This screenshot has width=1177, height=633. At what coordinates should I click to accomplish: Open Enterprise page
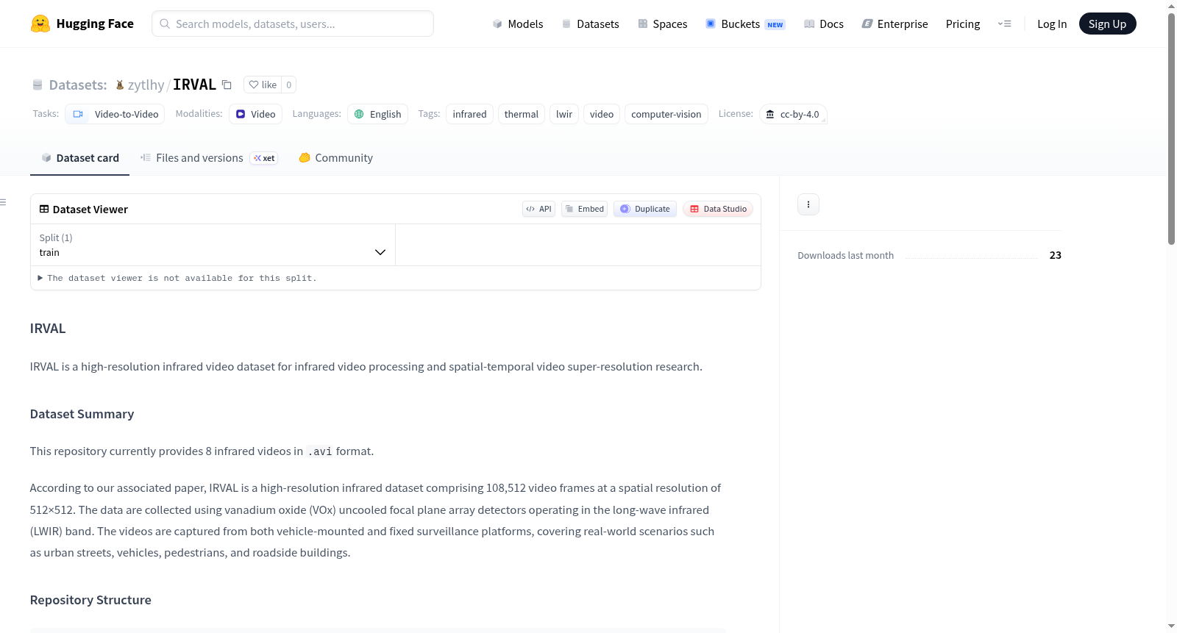click(895, 24)
